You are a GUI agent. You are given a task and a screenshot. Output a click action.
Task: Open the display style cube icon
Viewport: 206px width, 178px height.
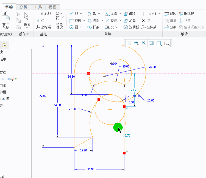159,43
